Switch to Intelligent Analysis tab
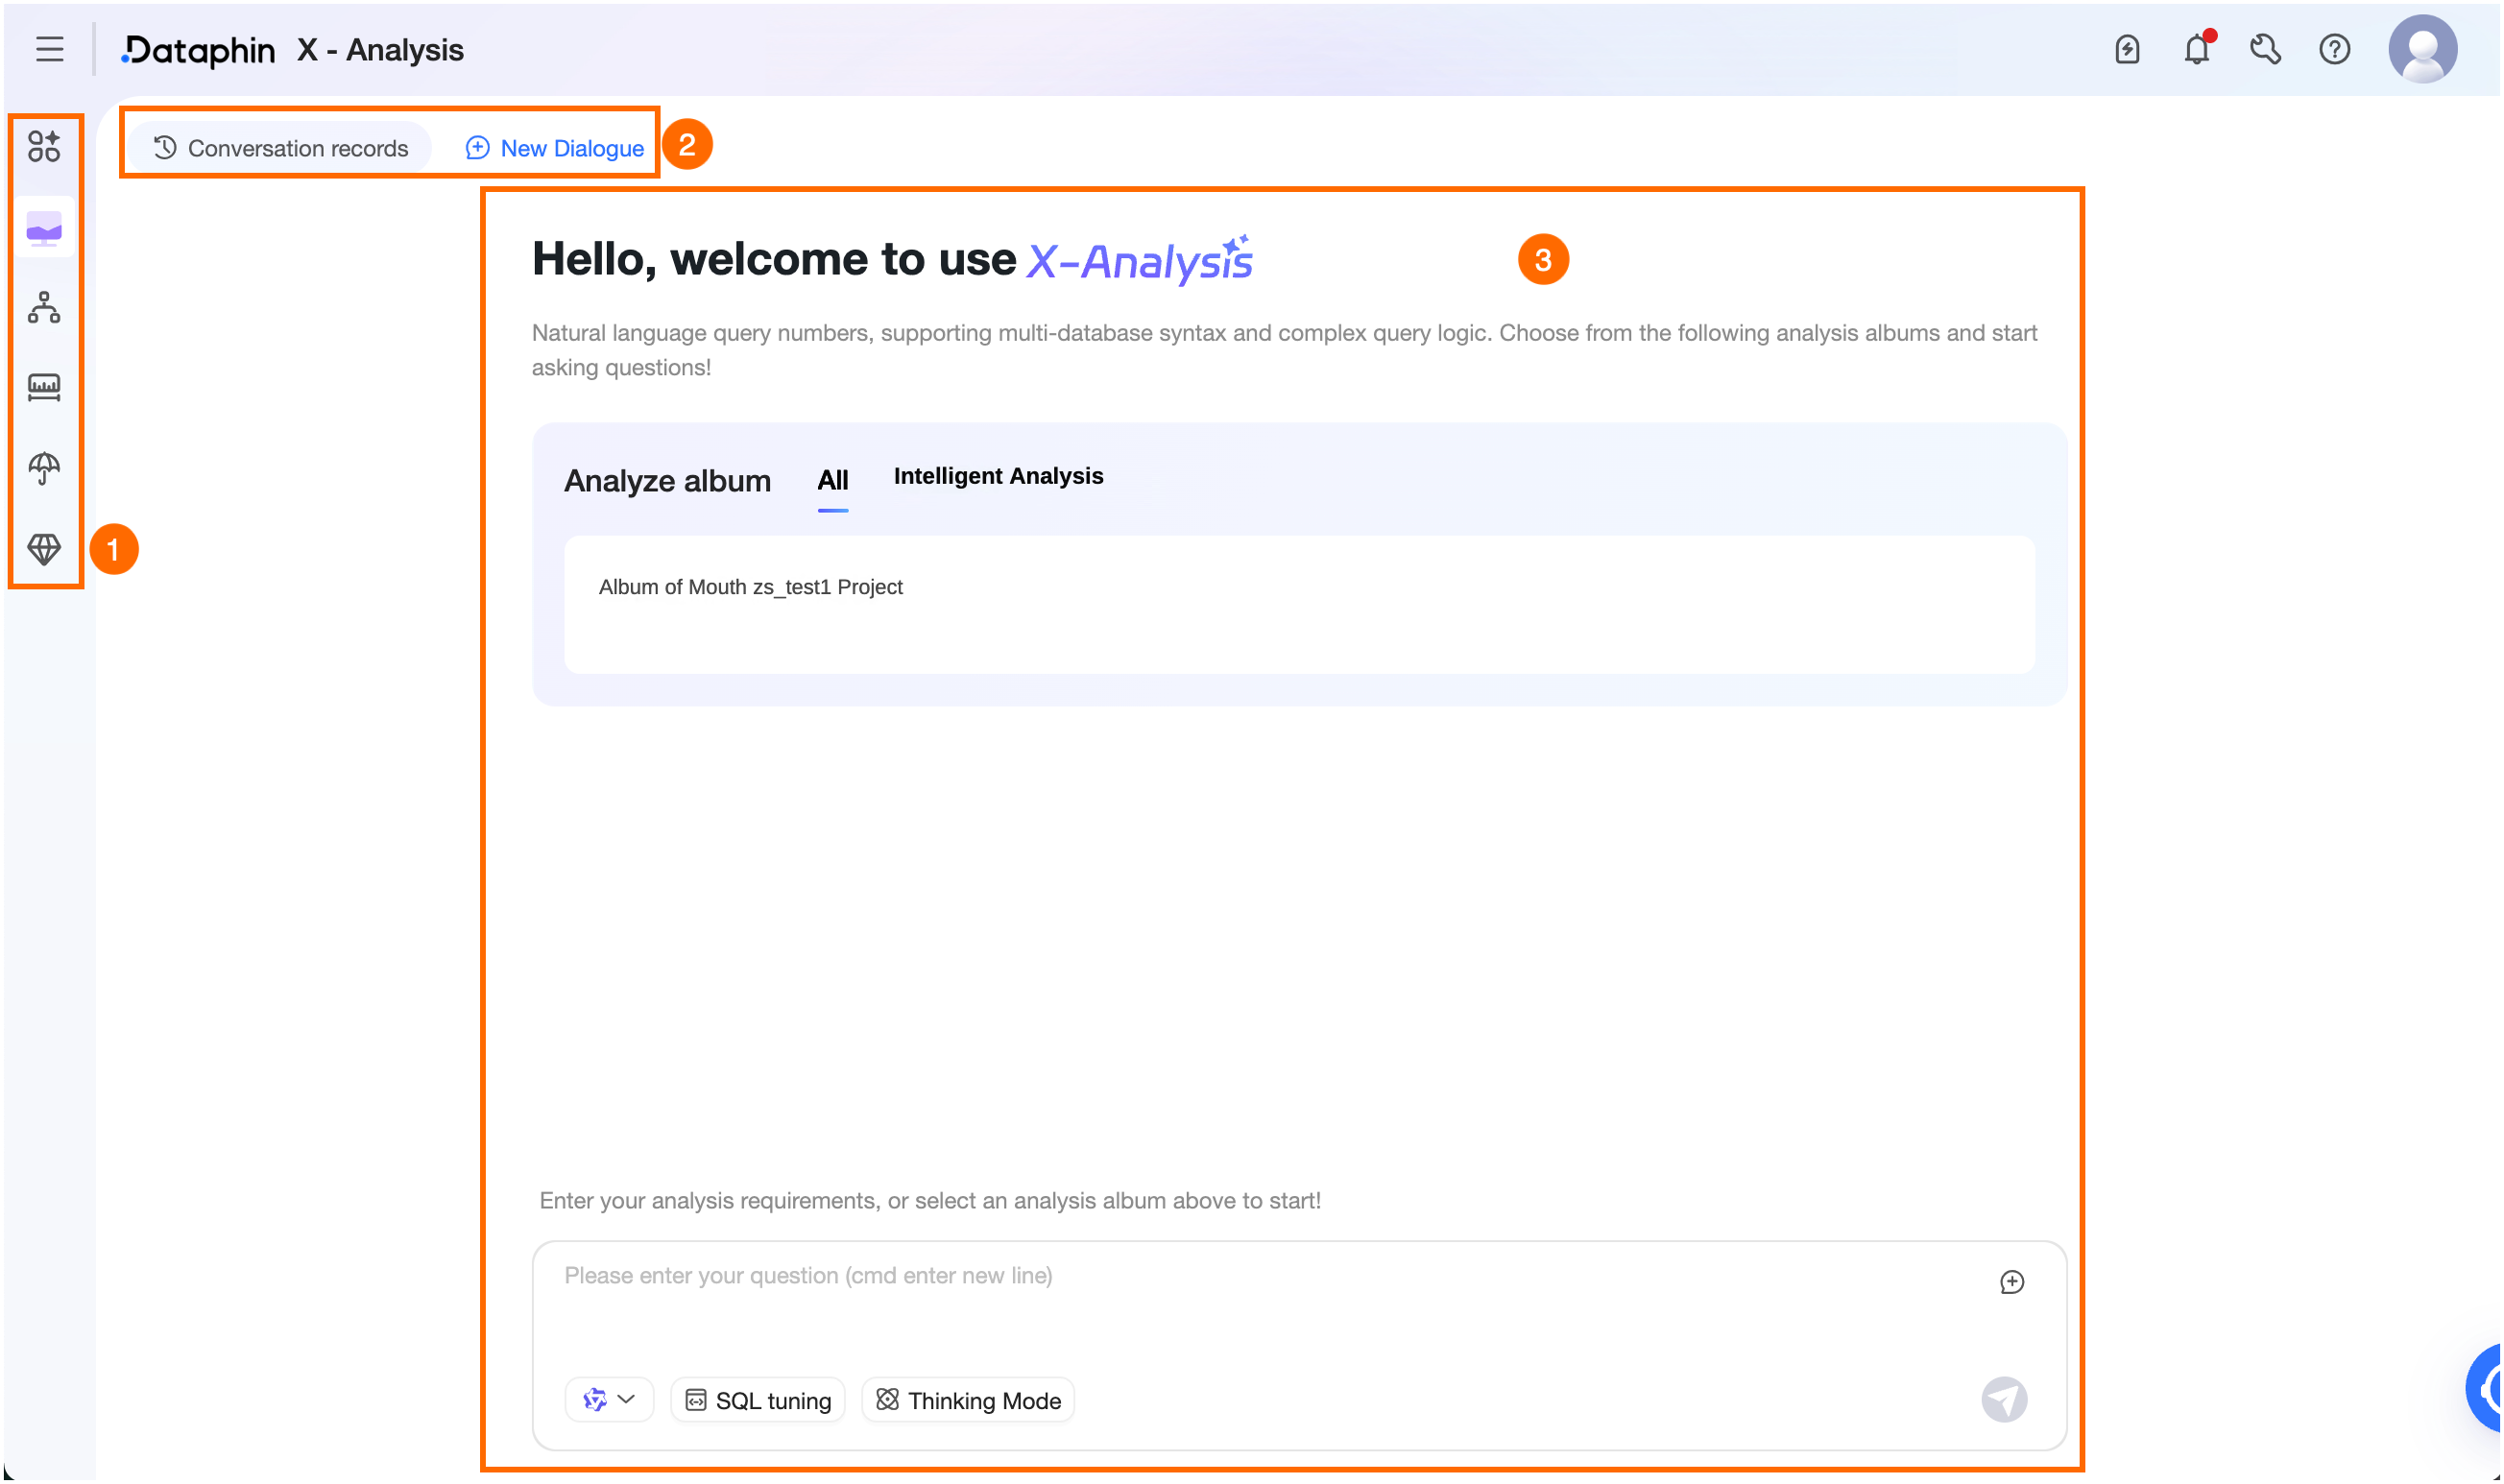This screenshot has height=1484, width=2504. [999, 477]
